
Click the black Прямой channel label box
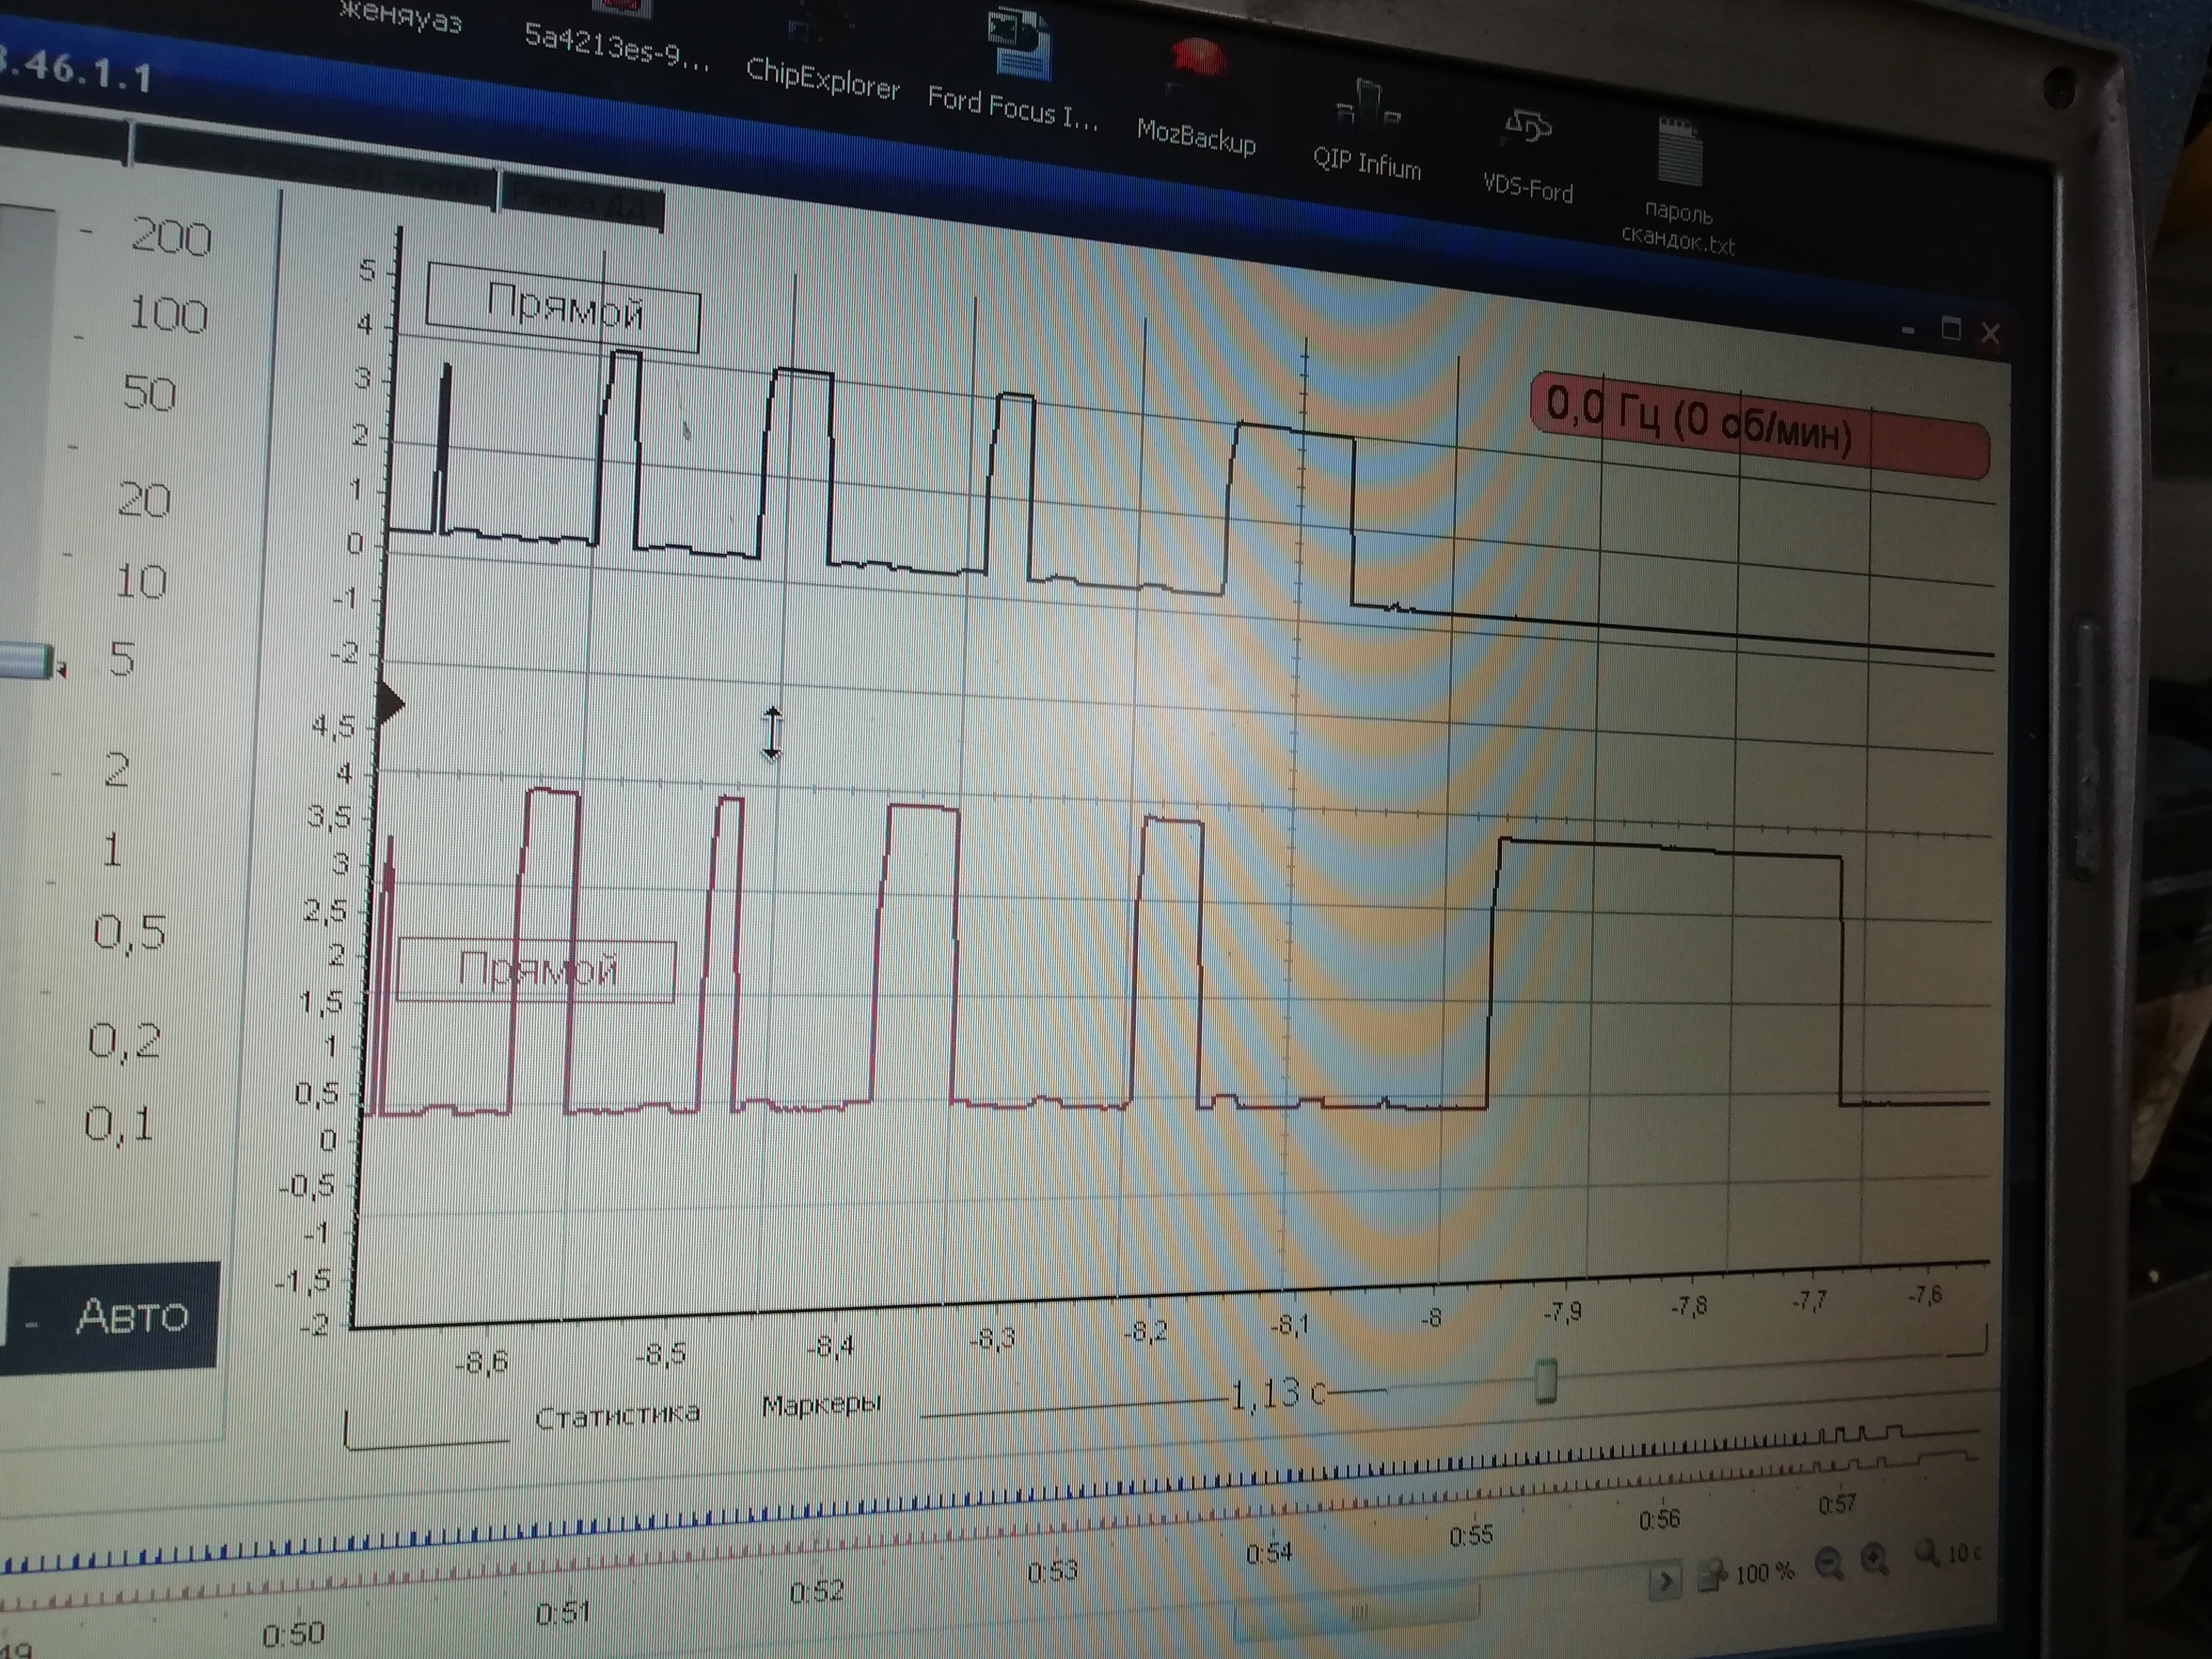click(x=563, y=308)
